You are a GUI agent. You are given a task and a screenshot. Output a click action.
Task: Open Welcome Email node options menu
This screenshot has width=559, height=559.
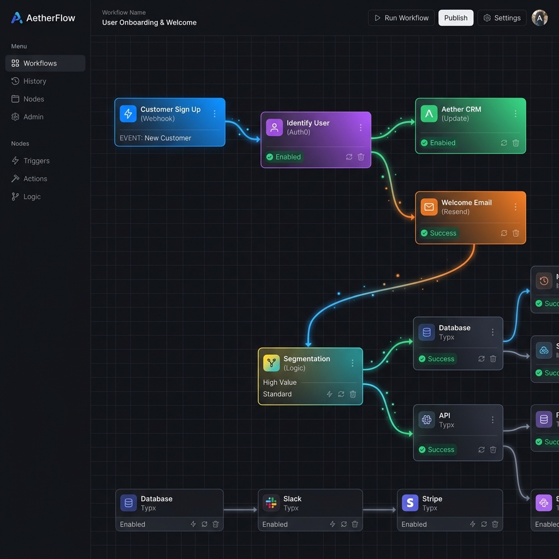click(x=515, y=207)
